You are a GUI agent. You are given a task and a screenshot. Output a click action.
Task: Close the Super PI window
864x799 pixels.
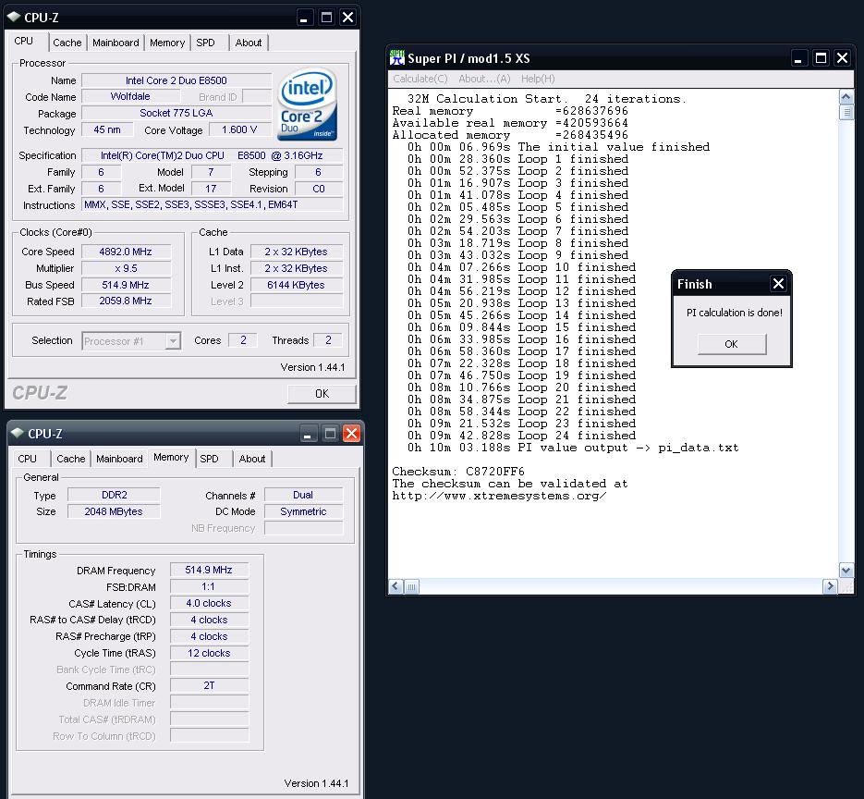(x=843, y=58)
